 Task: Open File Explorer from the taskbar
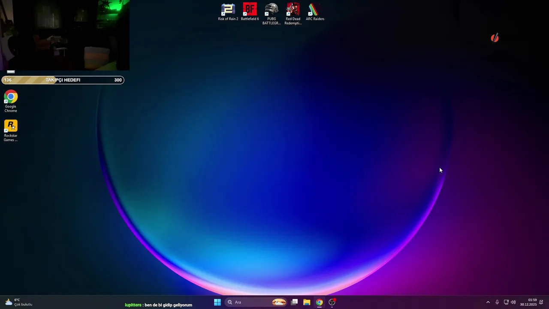point(307,302)
